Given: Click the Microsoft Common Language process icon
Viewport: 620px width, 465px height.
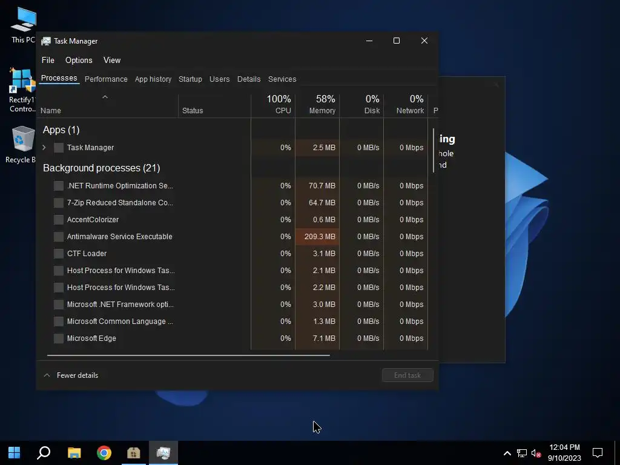Looking at the screenshot, I should point(59,322).
